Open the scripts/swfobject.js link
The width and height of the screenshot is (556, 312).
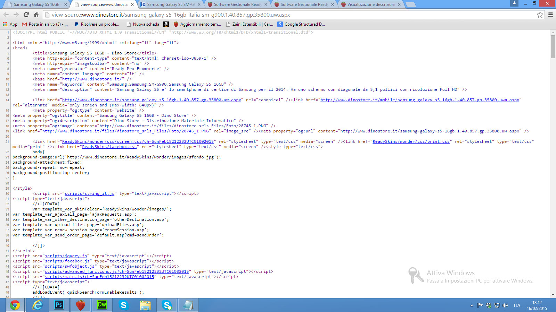pos(69,266)
